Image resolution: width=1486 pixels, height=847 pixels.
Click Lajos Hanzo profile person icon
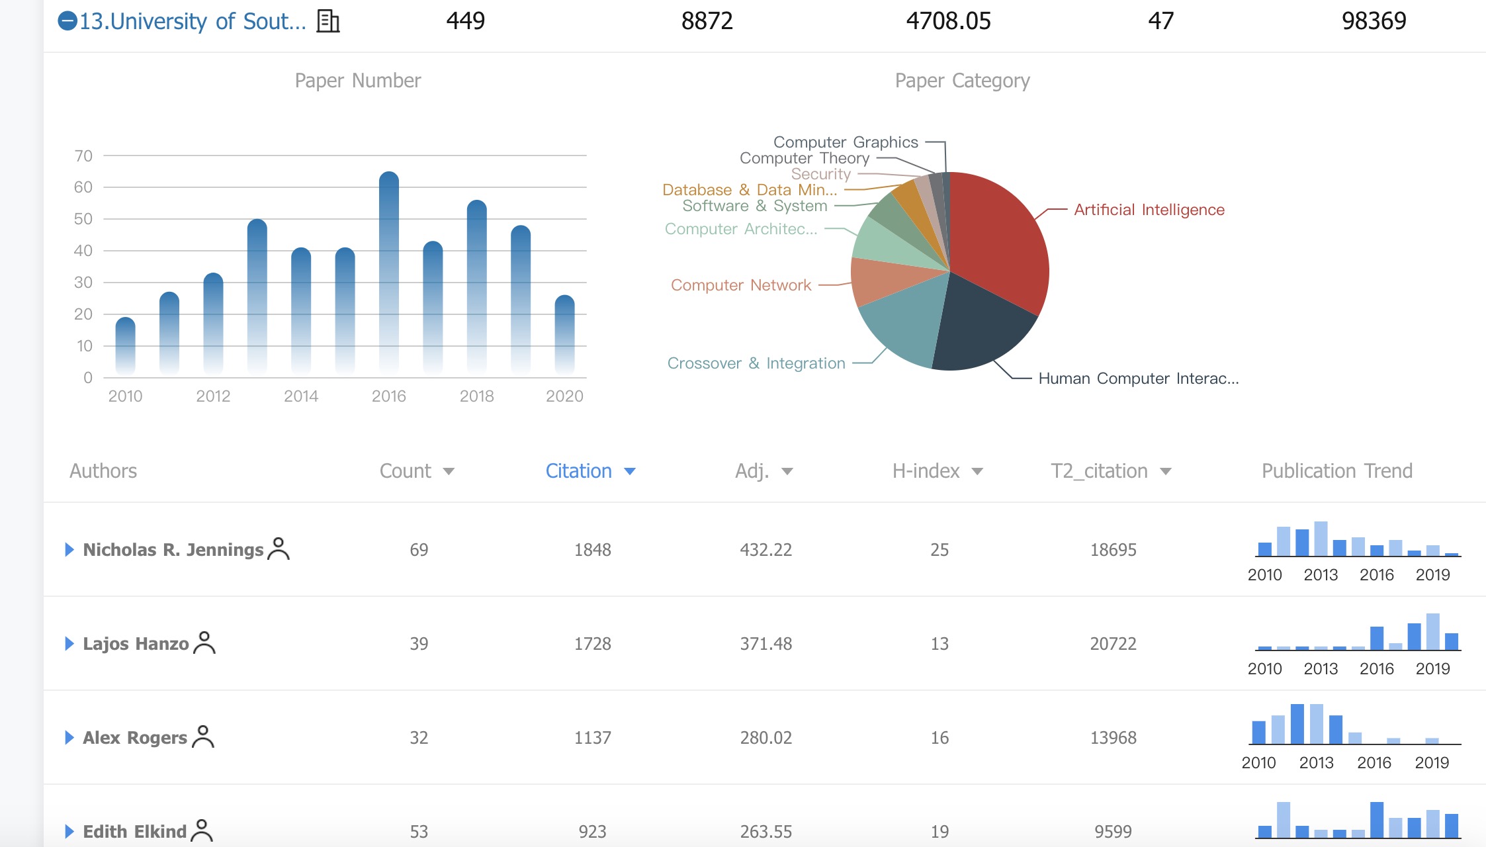(x=204, y=643)
